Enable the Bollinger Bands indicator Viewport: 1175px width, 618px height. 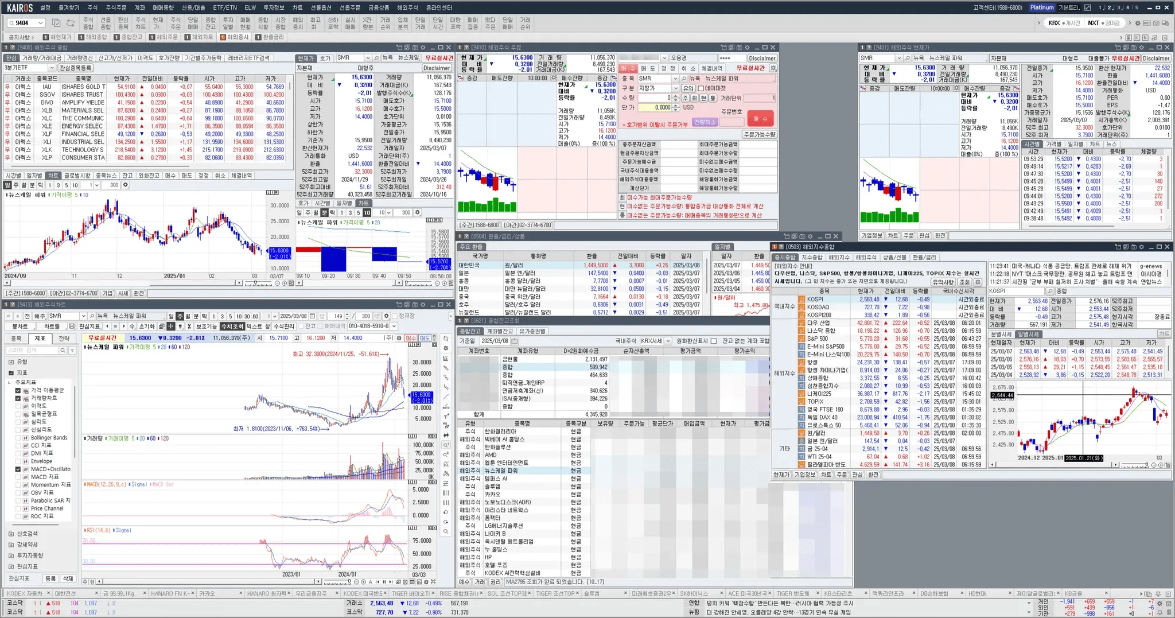pyautogui.click(x=18, y=438)
